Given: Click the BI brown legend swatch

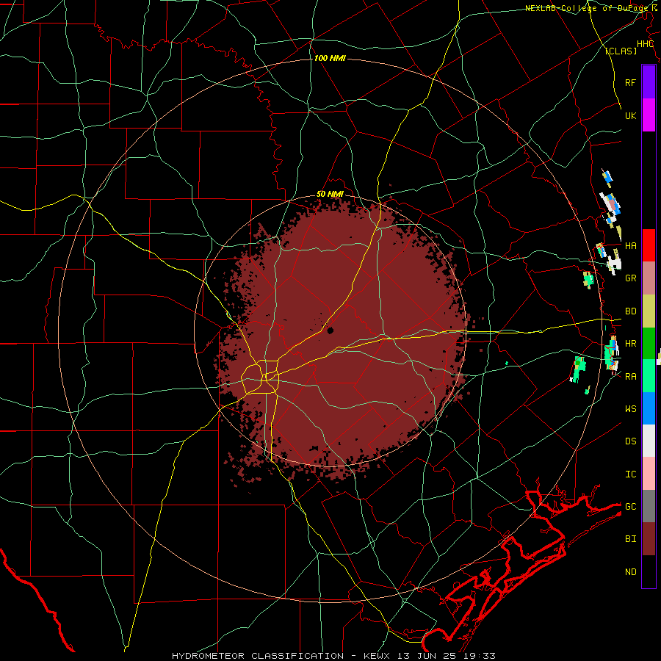Looking at the screenshot, I should click(649, 539).
